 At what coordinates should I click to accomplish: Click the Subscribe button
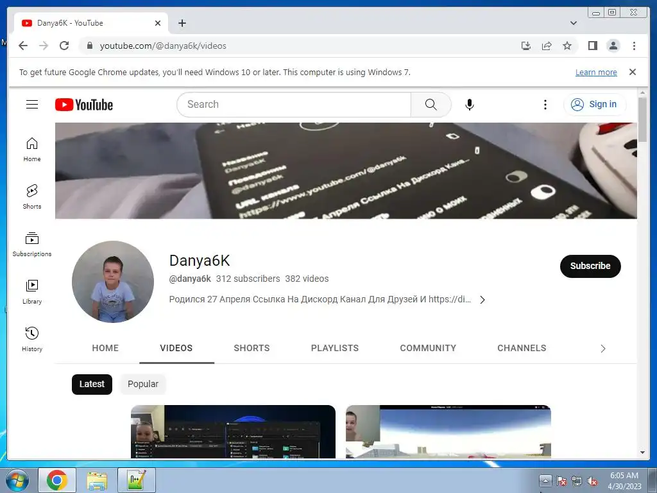click(x=590, y=266)
